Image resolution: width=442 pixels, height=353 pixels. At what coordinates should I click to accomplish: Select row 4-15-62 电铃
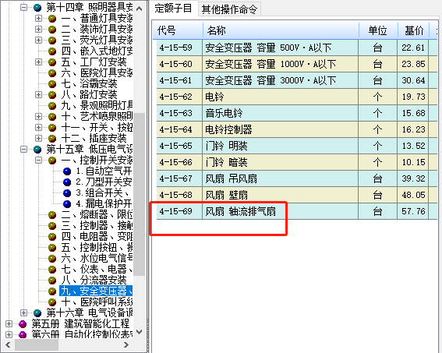coord(296,97)
